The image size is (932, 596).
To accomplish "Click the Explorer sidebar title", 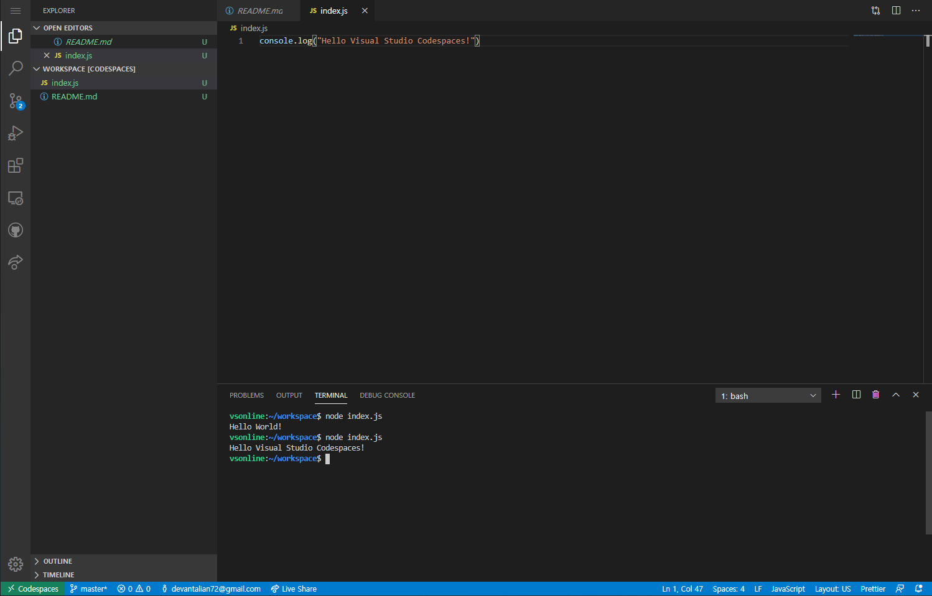I will [x=59, y=11].
